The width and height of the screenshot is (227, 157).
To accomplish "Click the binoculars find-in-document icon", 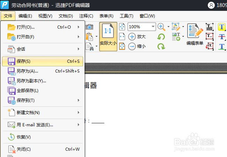I will 90,46.
